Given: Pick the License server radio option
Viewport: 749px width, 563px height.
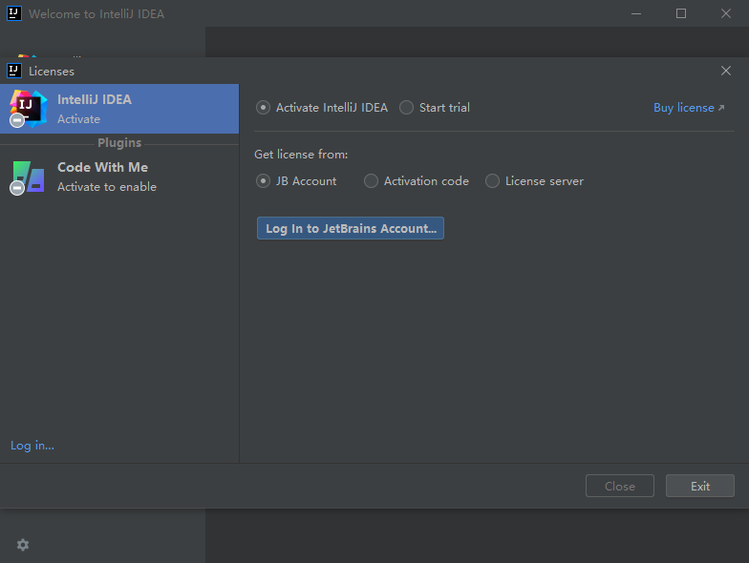Looking at the screenshot, I should pos(493,180).
